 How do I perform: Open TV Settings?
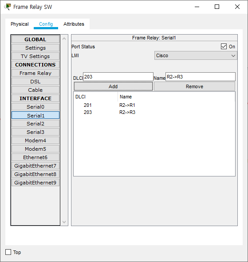pos(35,56)
